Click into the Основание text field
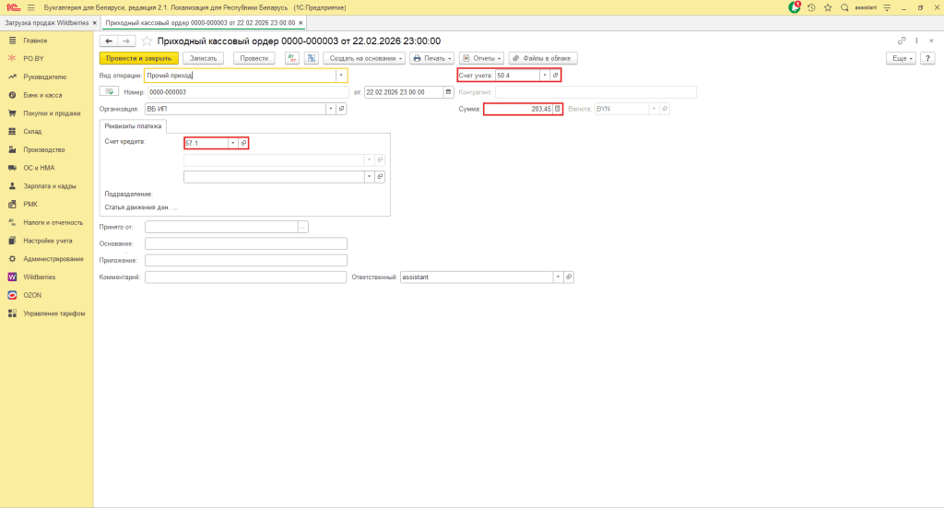 pos(246,243)
